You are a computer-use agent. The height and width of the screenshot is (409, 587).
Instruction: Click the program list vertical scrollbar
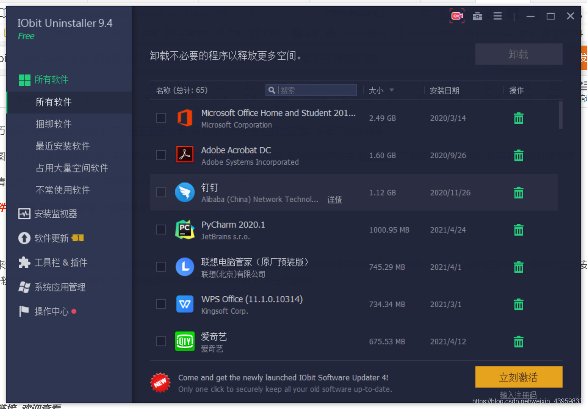(561, 115)
